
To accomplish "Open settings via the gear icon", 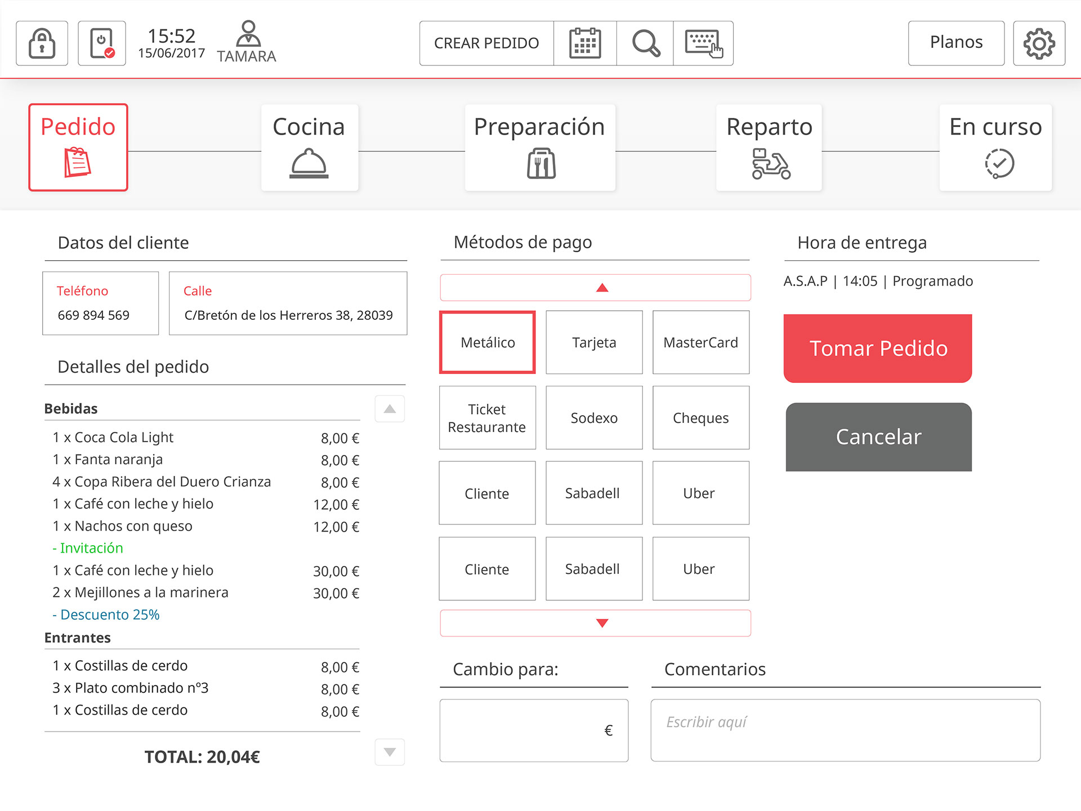I will pos(1039,43).
